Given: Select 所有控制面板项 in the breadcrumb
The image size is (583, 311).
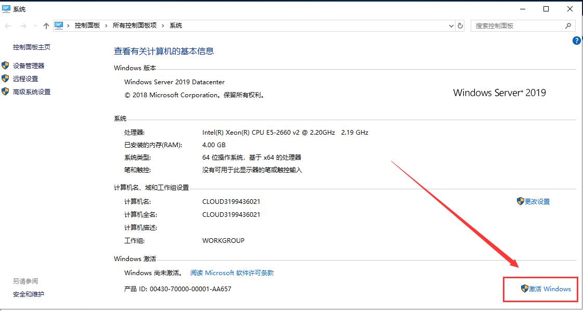Looking at the screenshot, I should click(135, 25).
